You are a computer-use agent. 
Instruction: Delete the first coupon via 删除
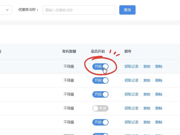159,66
